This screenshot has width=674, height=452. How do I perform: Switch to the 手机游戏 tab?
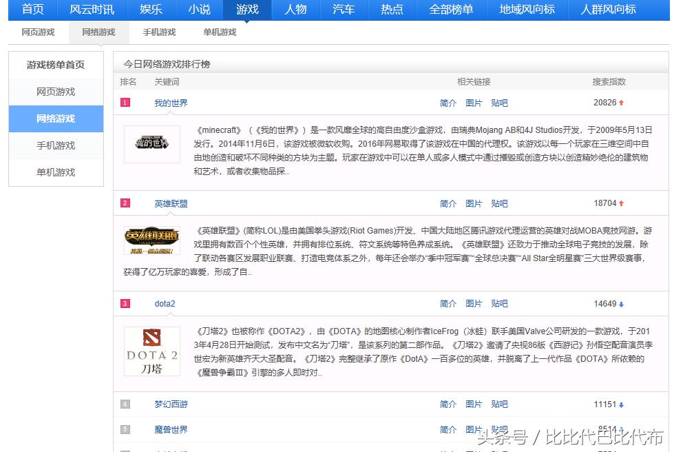pos(158,32)
